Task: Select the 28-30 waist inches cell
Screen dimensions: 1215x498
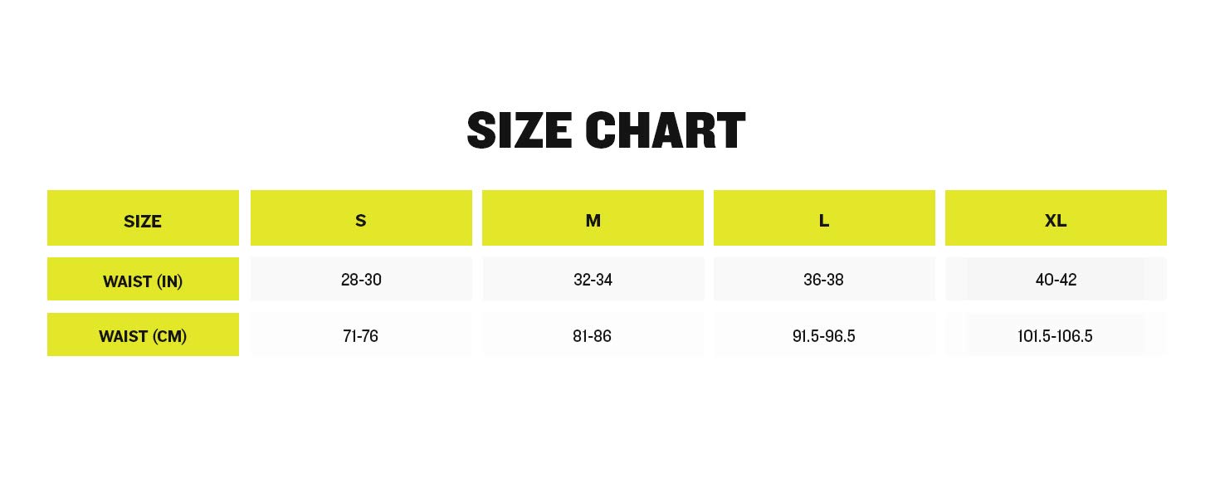Action: (361, 280)
